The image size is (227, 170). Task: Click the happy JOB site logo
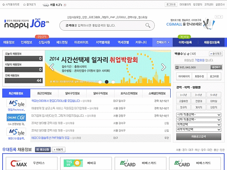pos(26,24)
